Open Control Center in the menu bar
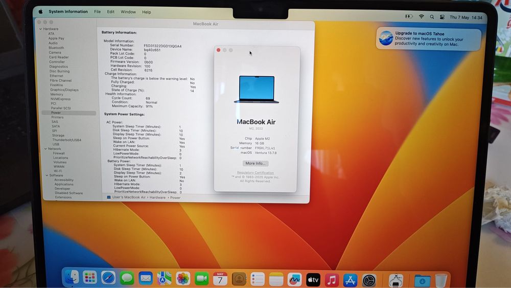 (x=442, y=17)
